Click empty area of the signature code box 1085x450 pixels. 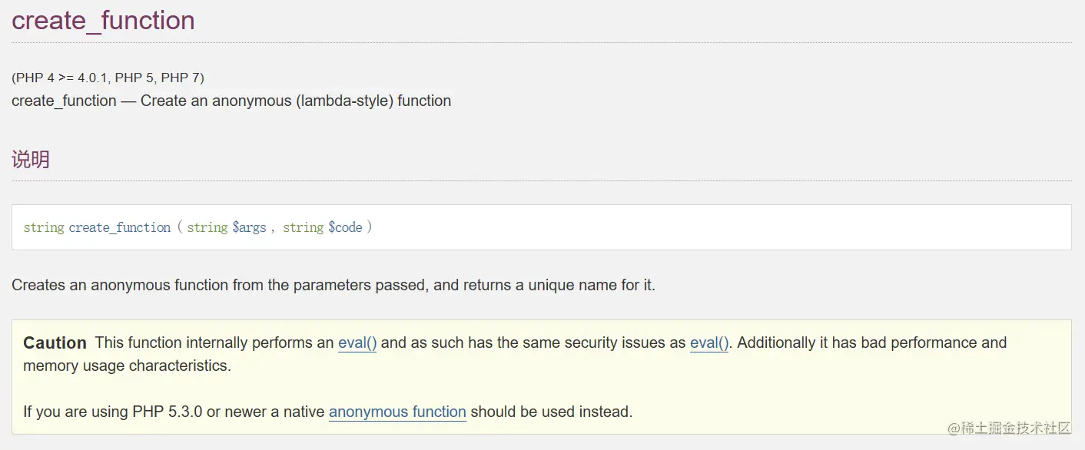click(692, 228)
